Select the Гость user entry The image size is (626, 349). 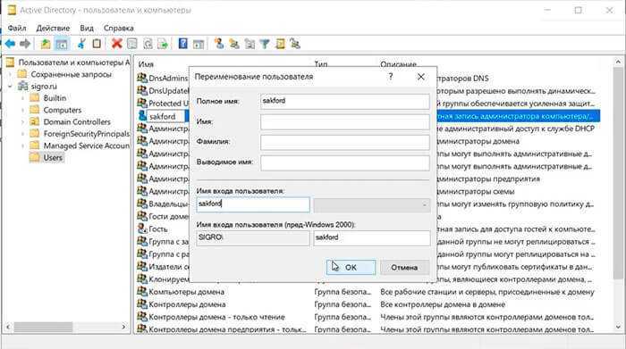158,229
